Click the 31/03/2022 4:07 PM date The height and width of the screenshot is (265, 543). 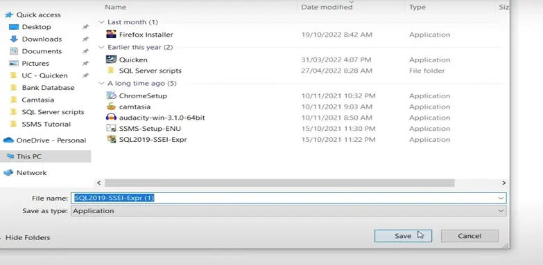336,60
